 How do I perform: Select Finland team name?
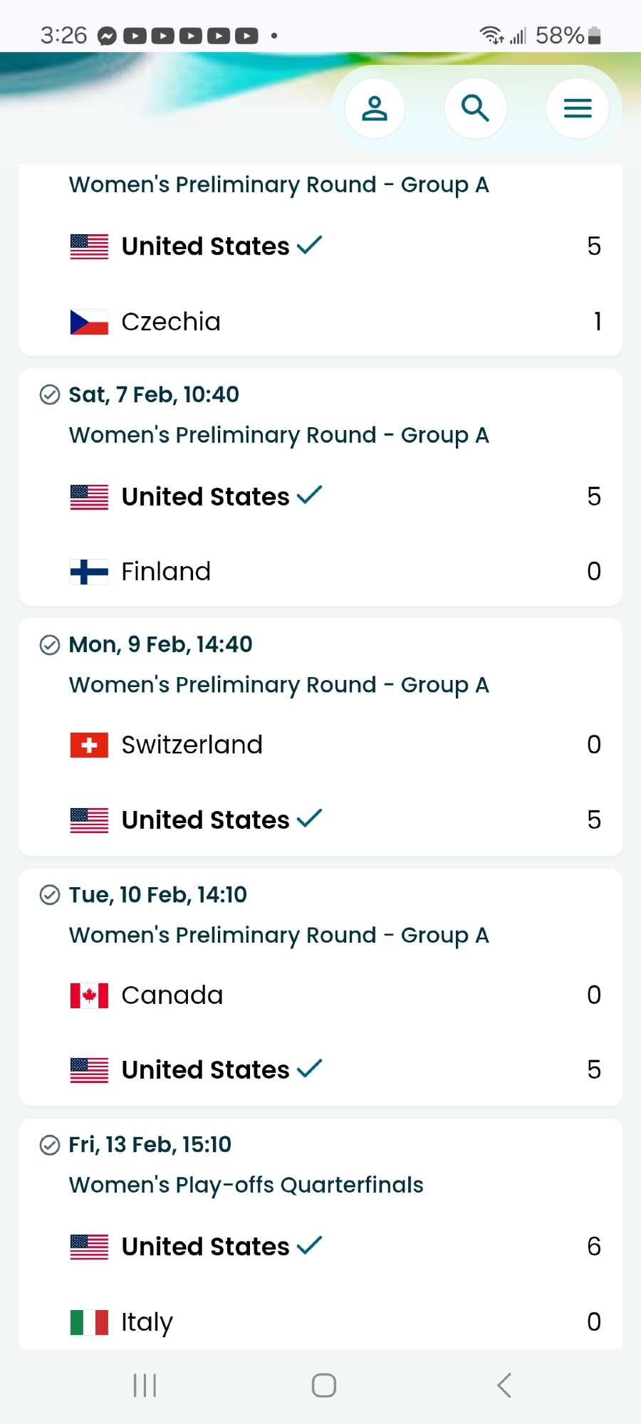click(166, 572)
